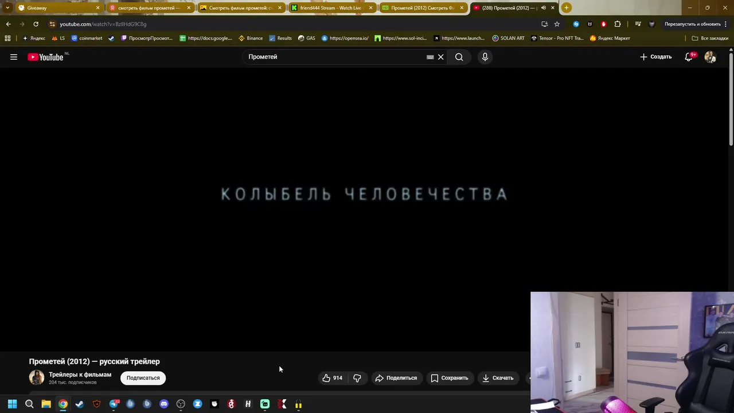This screenshot has width=734, height=413.
Task: Open YouTube notifications bell
Action: click(689, 57)
